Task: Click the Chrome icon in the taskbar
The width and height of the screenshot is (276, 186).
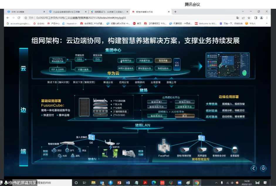Action: click(197, 183)
